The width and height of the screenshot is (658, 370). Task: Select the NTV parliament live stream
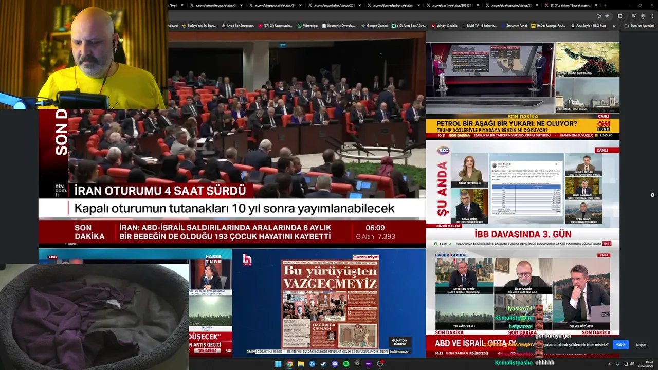[232, 139]
